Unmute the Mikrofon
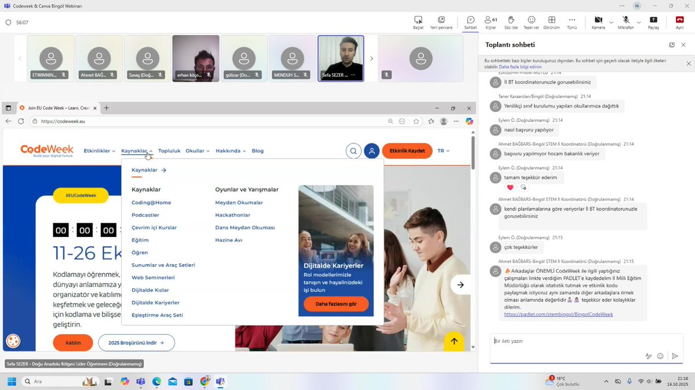Image resolution: width=695 pixels, height=390 pixels. pos(625,23)
